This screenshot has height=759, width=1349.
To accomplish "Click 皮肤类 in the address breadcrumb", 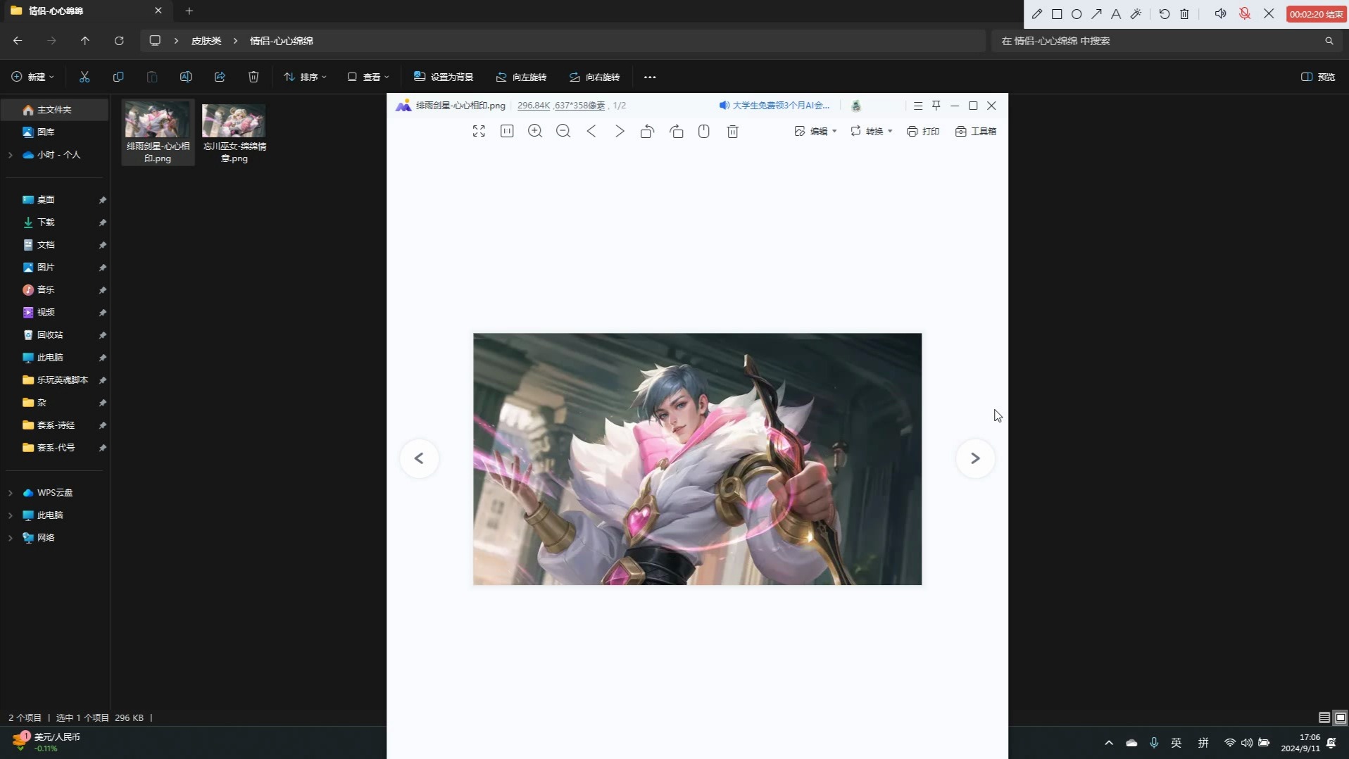I will pyautogui.click(x=206, y=41).
